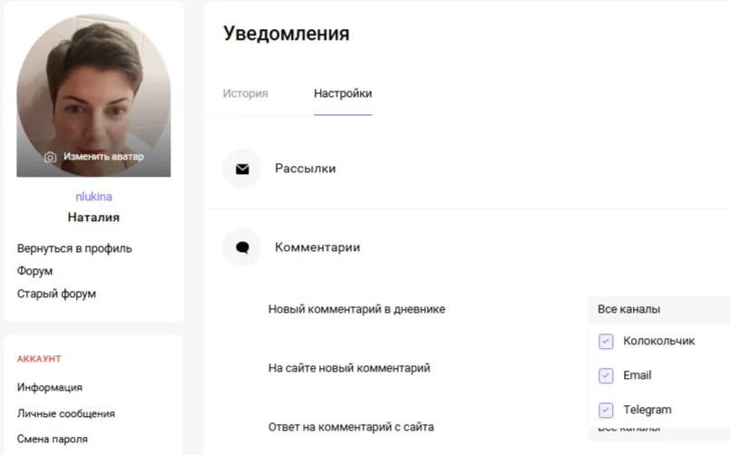This screenshot has height=455, width=730.
Task: Open the nlukina username link
Action: coord(93,197)
